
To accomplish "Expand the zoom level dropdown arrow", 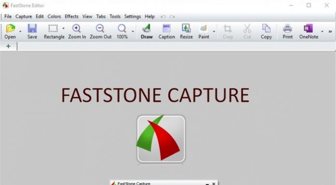I will (x=133, y=31).
